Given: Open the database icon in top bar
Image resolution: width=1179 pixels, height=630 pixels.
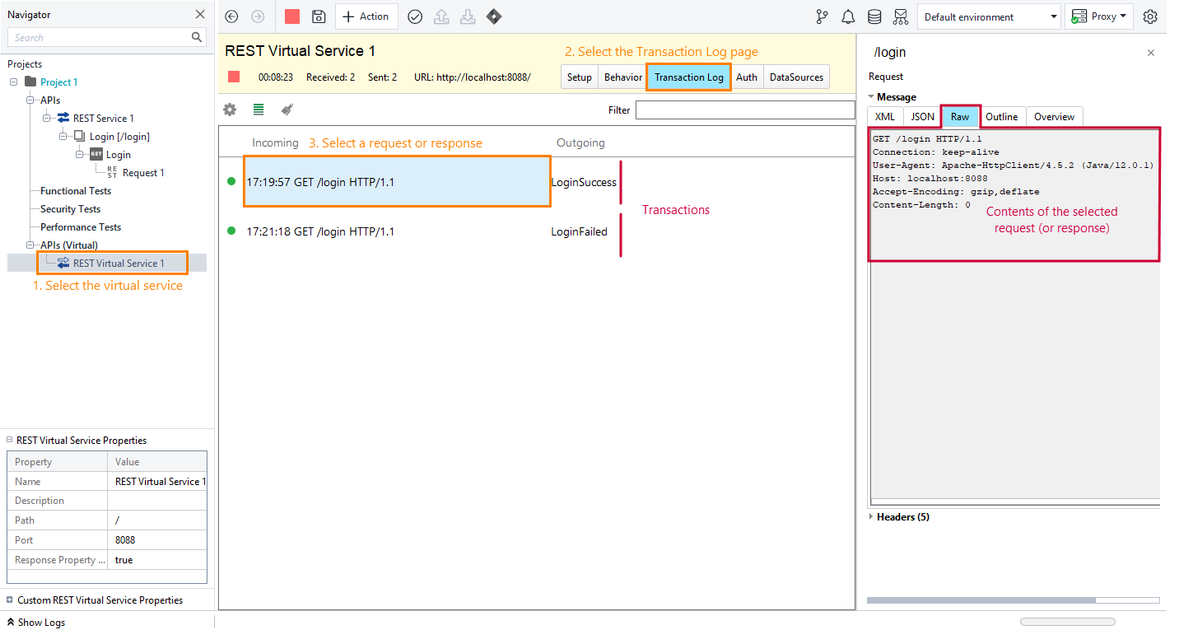Looking at the screenshot, I should coord(874,16).
